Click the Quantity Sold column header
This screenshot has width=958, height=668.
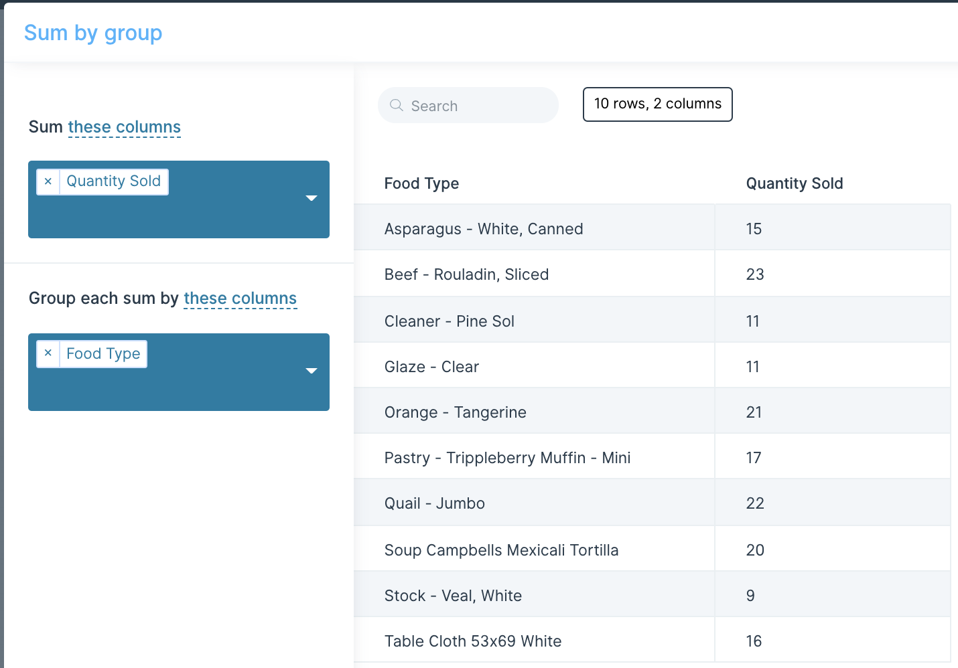coord(795,183)
